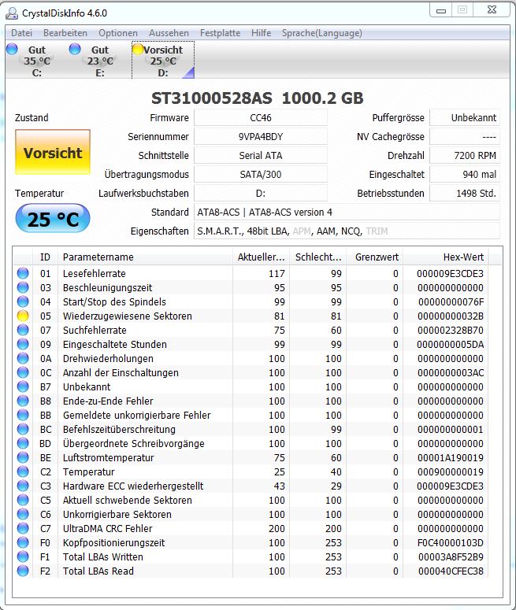Click the ID column header
The height and width of the screenshot is (610, 516).
click(x=45, y=257)
